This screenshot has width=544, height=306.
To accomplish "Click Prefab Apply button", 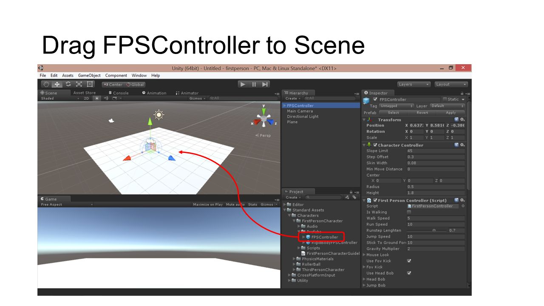I will 451,113.
